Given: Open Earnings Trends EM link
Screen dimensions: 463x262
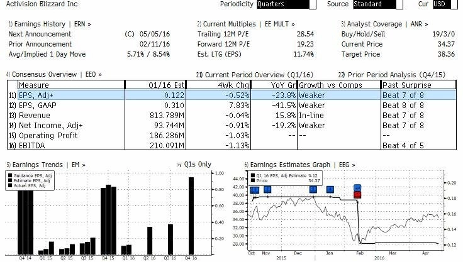Looking at the screenshot, I should click(46, 165).
